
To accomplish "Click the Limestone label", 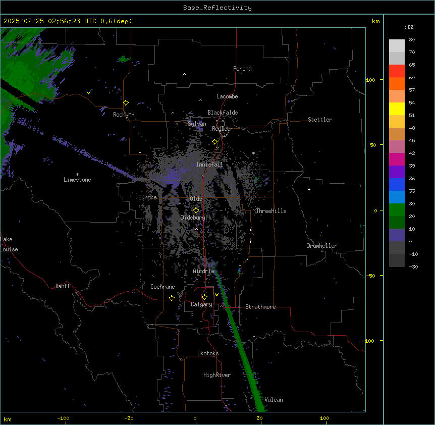I will pos(77,180).
